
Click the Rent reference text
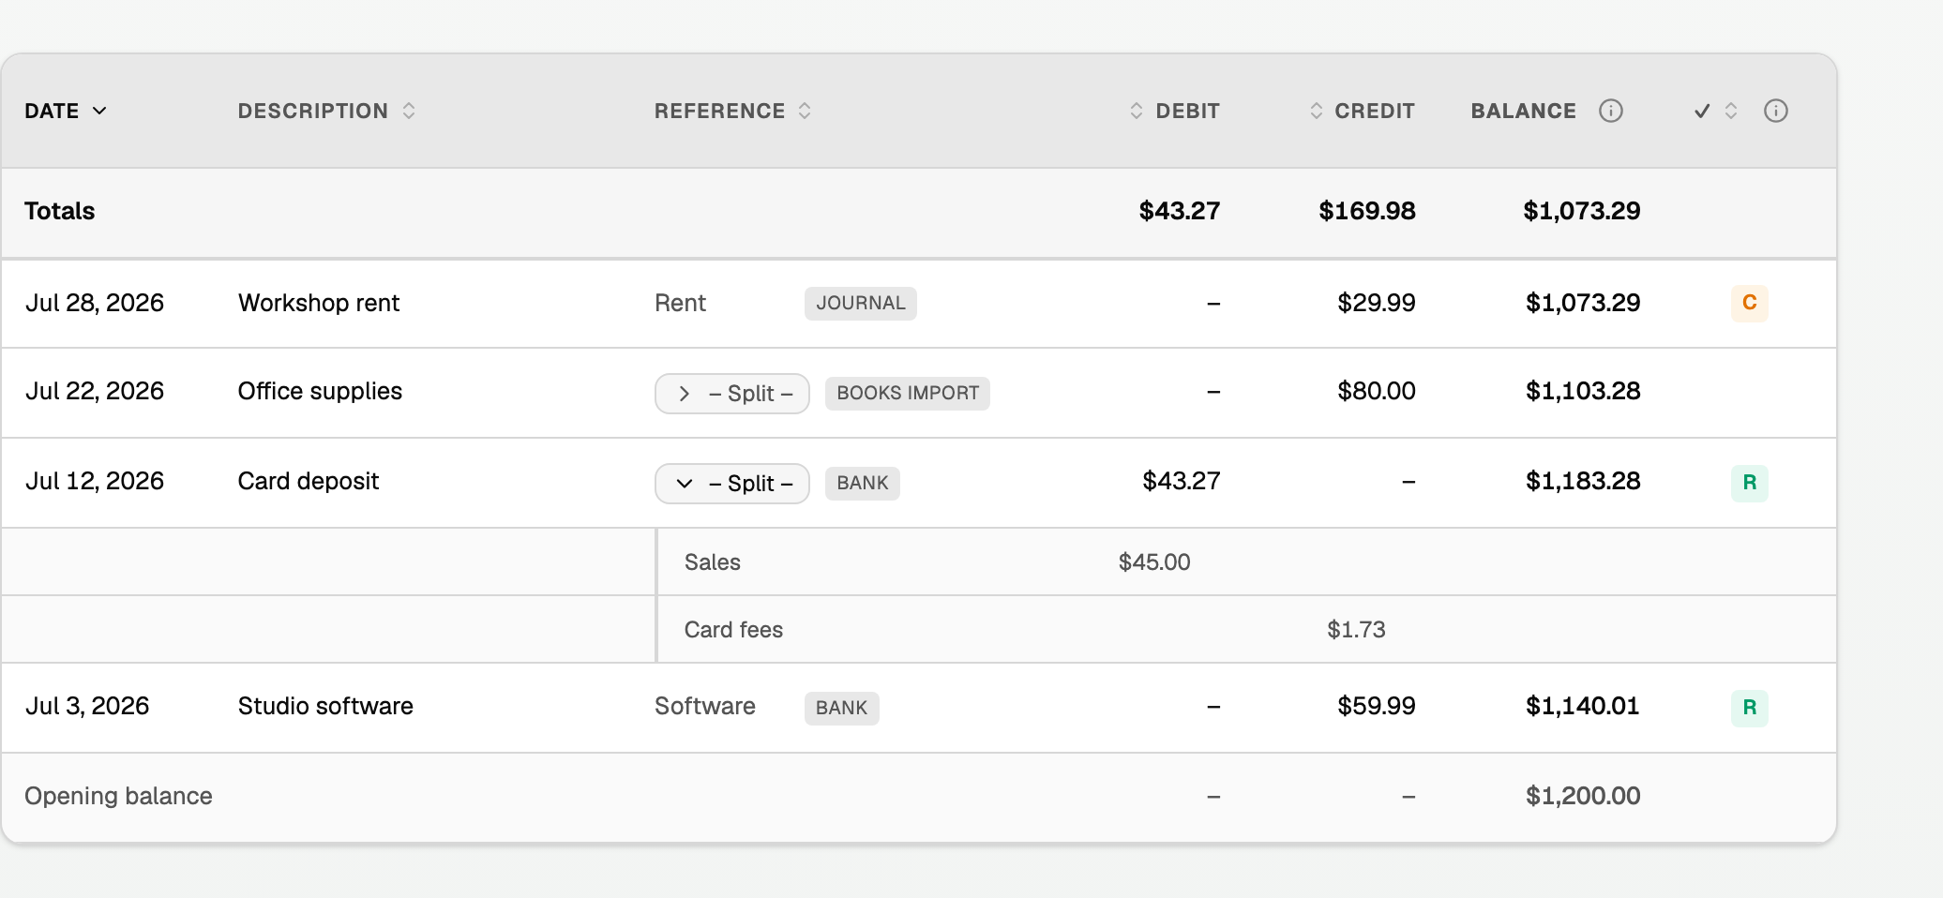click(x=680, y=303)
